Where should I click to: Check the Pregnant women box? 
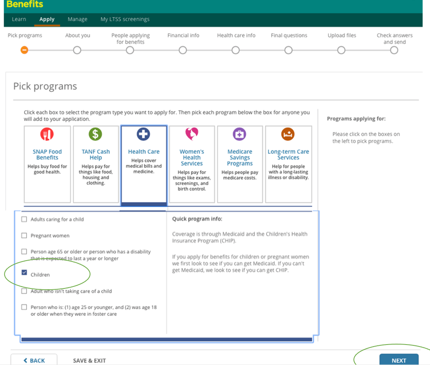point(24,235)
